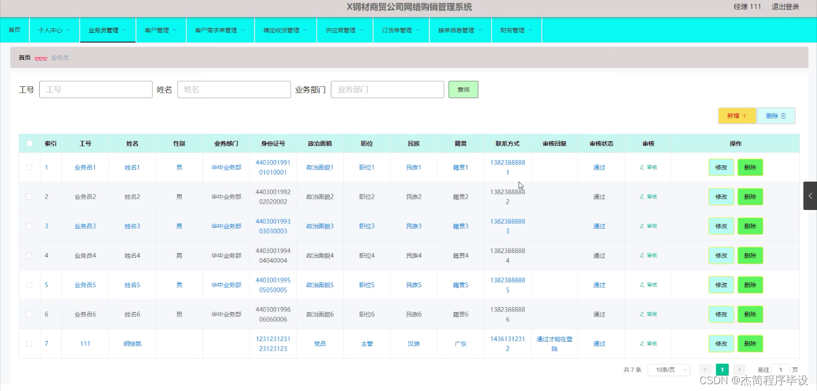Check the checkbox for row 胡继就
Image resolution: width=817 pixels, height=391 pixels.
(x=30, y=343)
